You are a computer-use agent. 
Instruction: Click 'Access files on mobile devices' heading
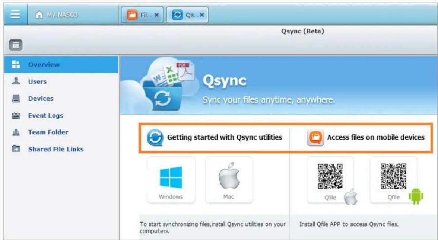click(376, 137)
